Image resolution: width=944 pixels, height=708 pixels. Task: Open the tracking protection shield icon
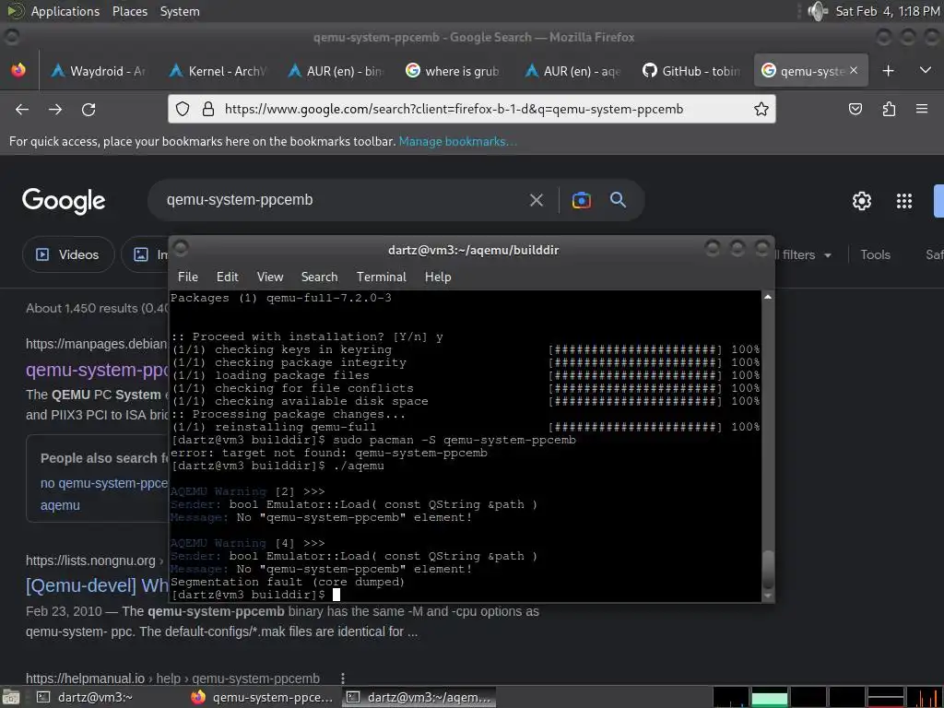click(x=183, y=109)
